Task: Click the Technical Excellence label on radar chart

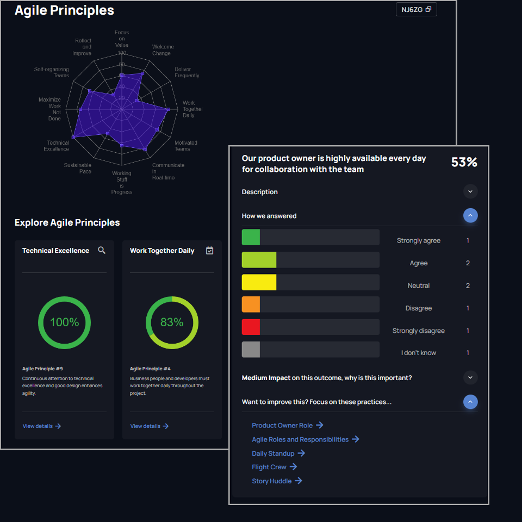Action: 58,146
